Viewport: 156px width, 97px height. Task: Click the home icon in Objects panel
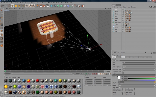click(x=152, y=7)
